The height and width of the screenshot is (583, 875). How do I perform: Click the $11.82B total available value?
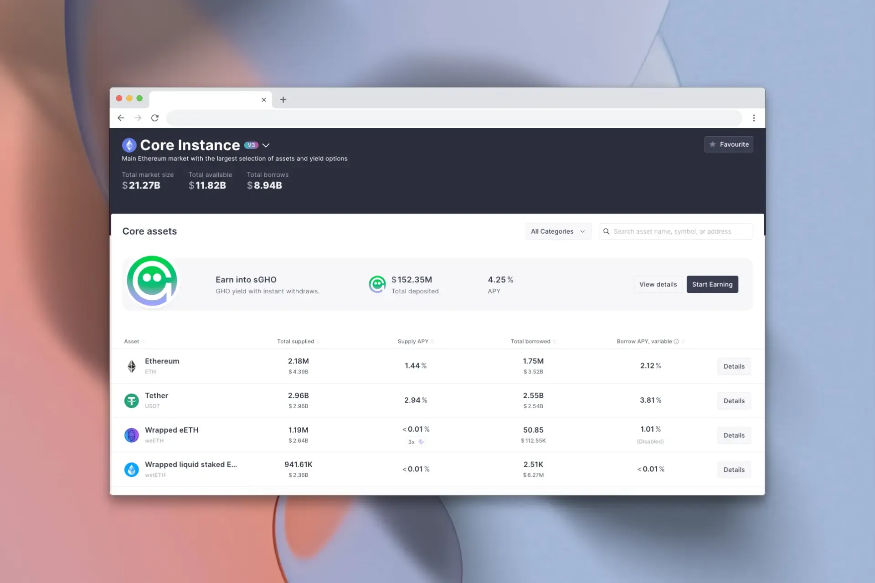pyautogui.click(x=207, y=185)
